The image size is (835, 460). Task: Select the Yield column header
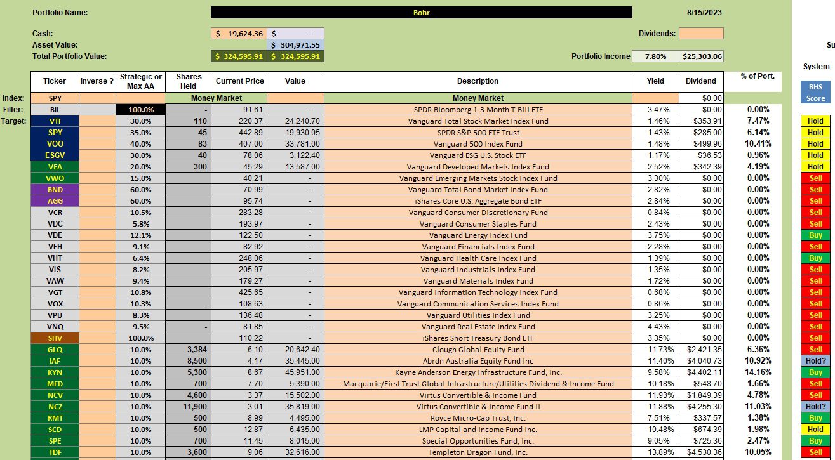pyautogui.click(x=655, y=81)
